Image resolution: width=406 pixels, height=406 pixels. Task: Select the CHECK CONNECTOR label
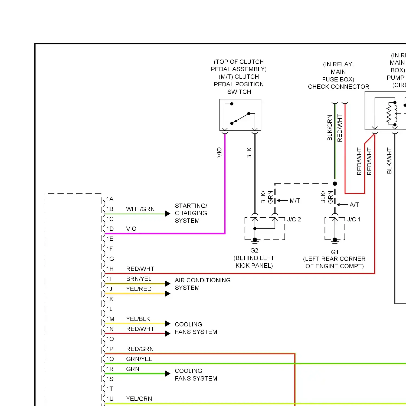click(x=338, y=87)
